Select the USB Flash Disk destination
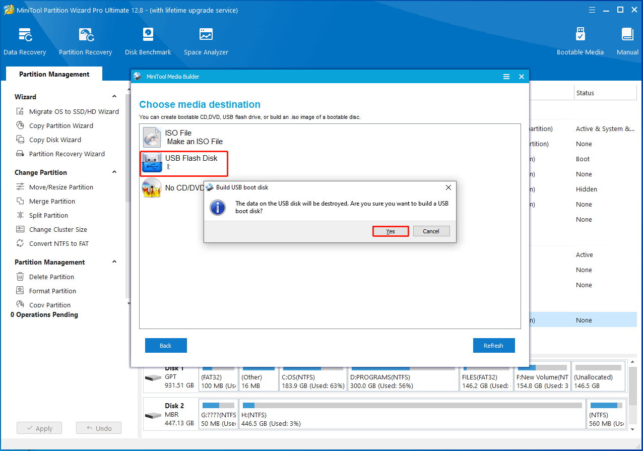The image size is (643, 451). pyautogui.click(x=184, y=163)
